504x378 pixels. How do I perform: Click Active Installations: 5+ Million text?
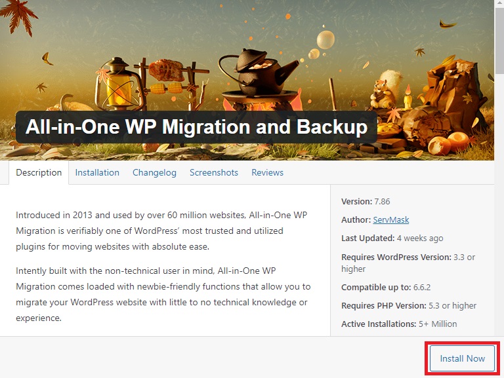399,324
